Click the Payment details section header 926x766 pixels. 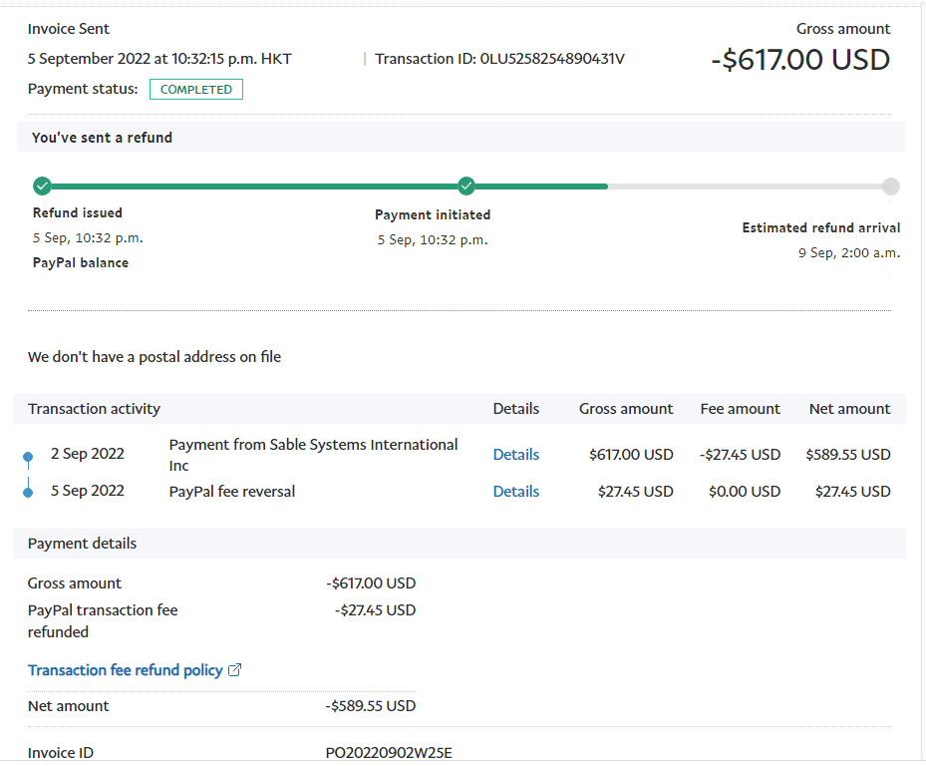point(83,544)
